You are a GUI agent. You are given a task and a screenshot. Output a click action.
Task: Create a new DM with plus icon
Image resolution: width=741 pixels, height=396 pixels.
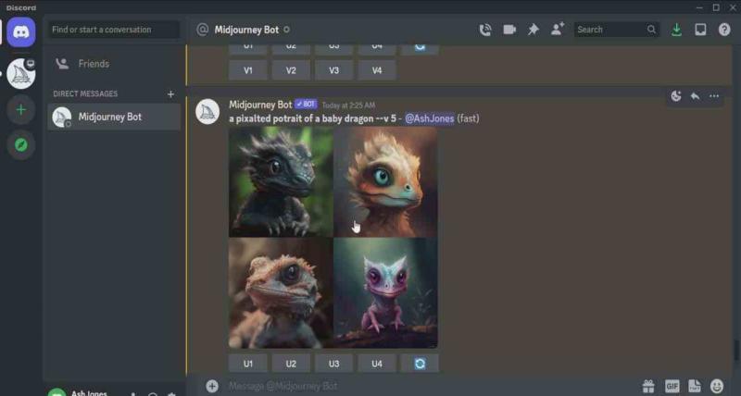pyautogui.click(x=170, y=93)
